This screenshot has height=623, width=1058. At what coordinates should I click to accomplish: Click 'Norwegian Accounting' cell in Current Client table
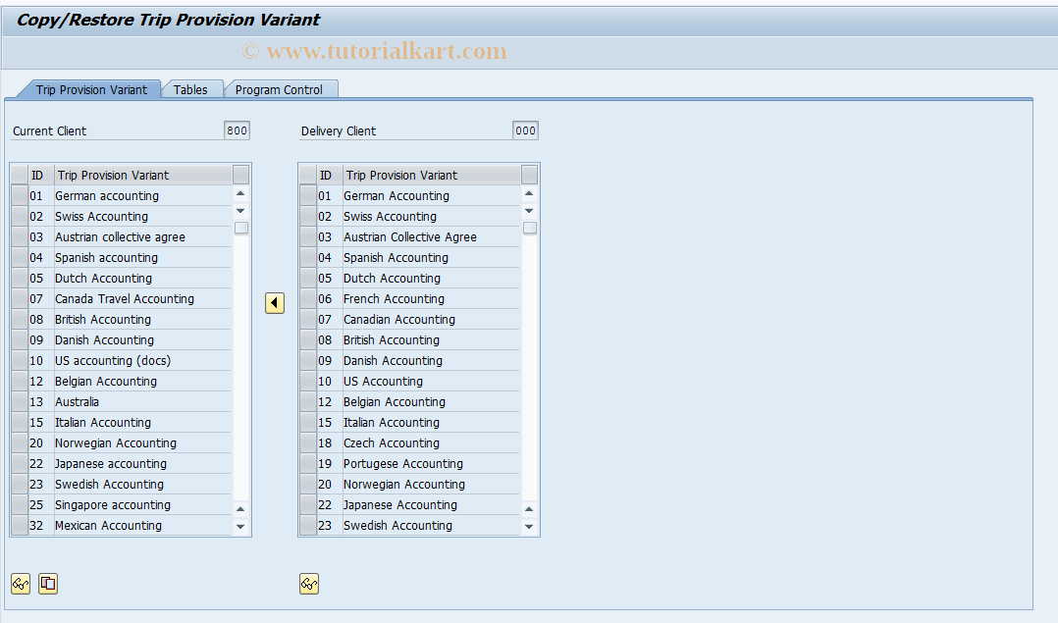coord(142,443)
